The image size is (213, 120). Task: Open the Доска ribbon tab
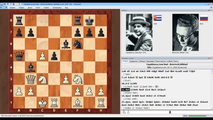coord(30,8)
